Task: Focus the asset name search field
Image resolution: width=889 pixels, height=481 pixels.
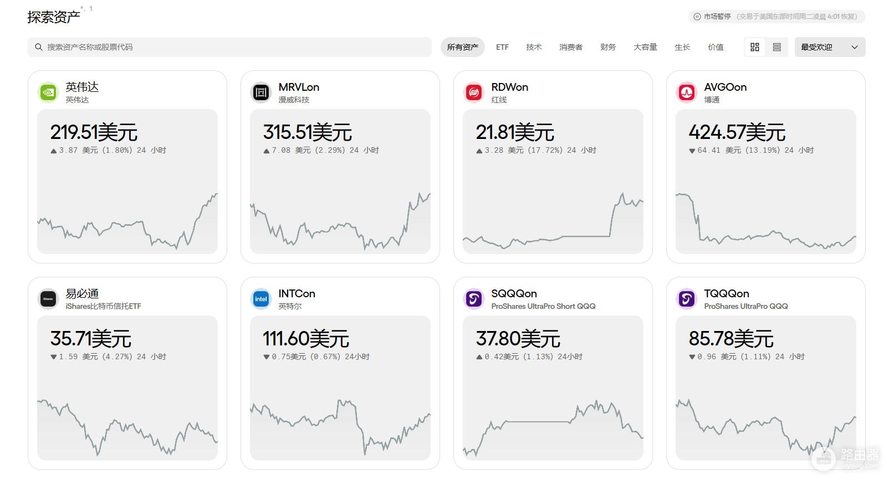Action: click(x=229, y=47)
